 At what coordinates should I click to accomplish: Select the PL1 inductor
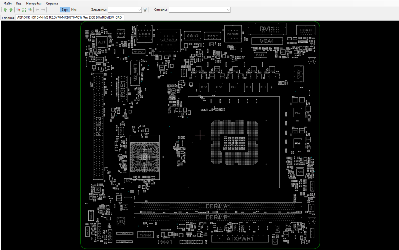pos(263,87)
